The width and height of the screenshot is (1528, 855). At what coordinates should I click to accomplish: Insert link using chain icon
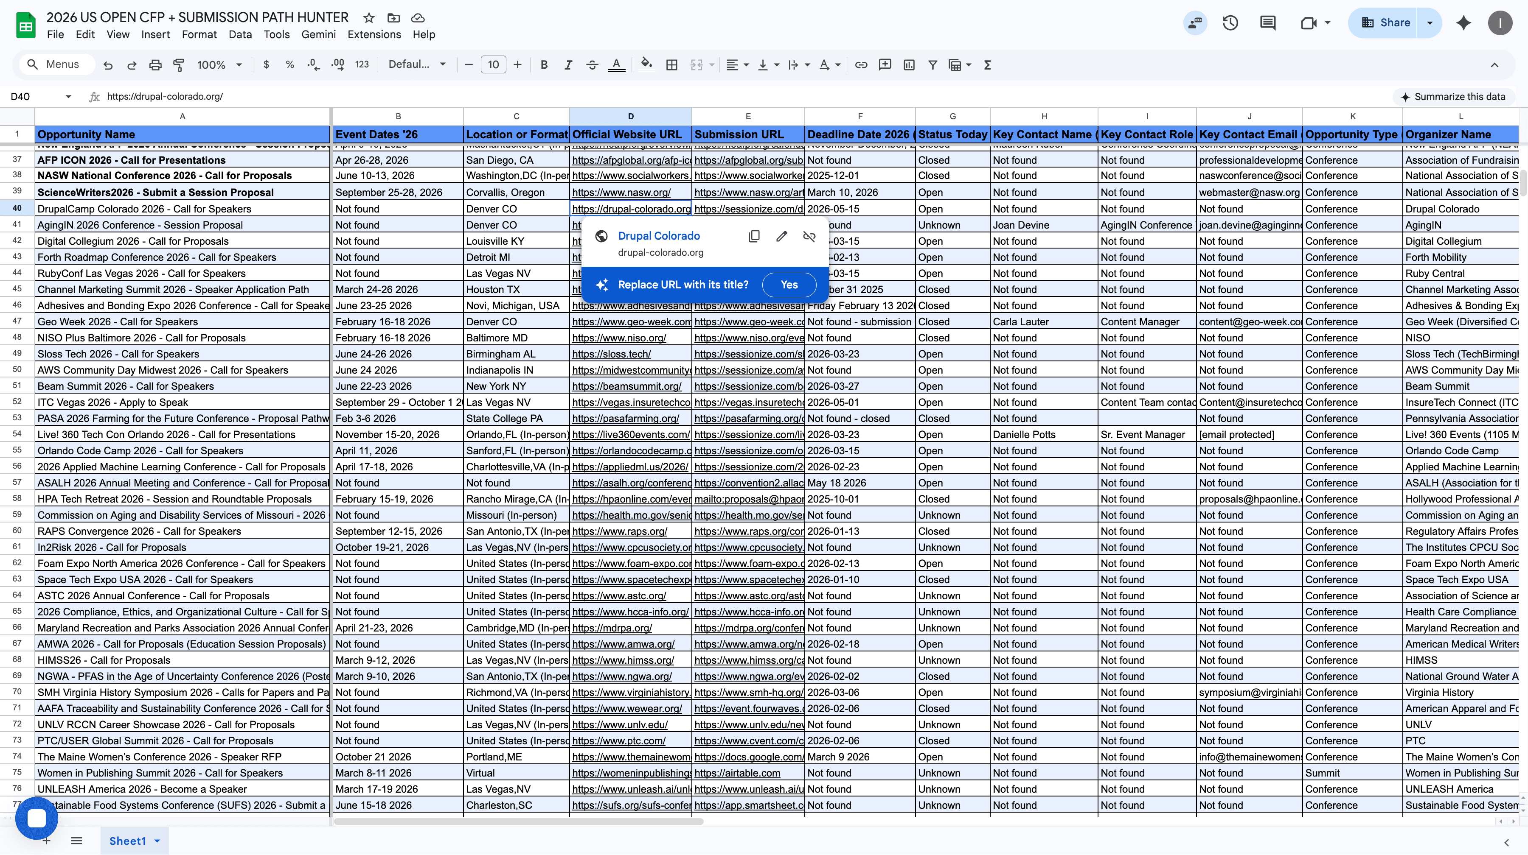861,64
